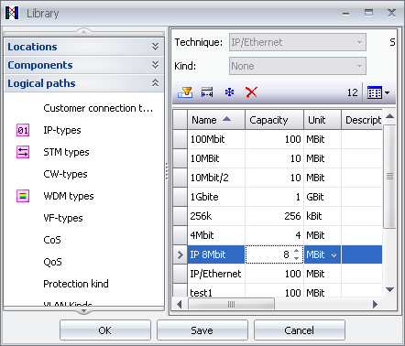Open the Technique dropdown
This screenshot has height=346, width=405.
pyautogui.click(x=359, y=42)
